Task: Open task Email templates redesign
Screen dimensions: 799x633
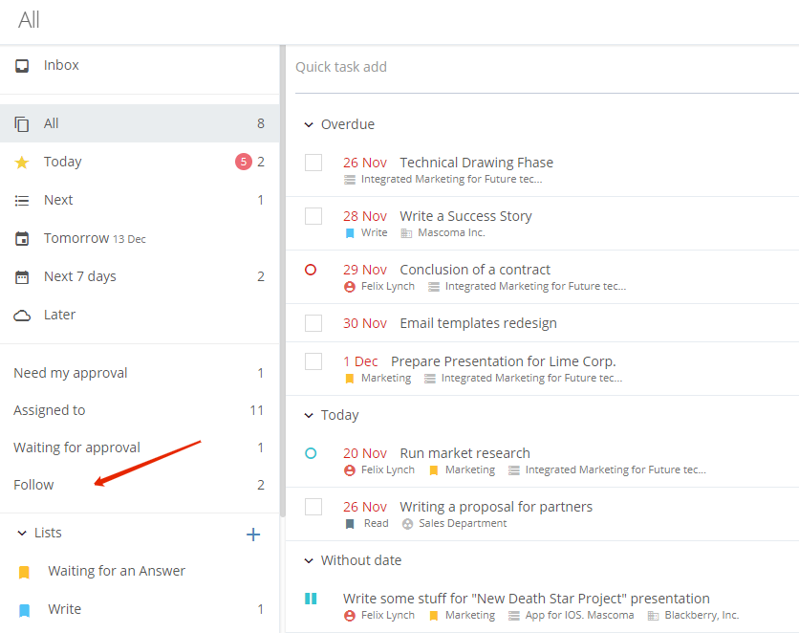Action: [x=478, y=323]
